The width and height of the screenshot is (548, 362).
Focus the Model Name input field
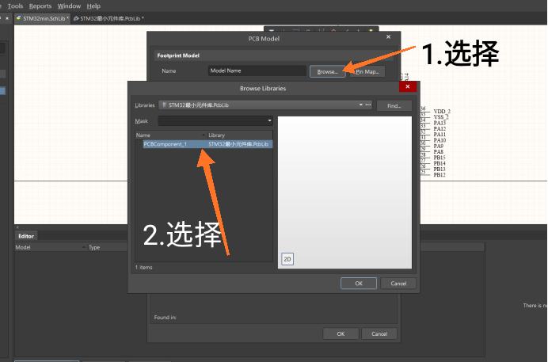(x=257, y=70)
